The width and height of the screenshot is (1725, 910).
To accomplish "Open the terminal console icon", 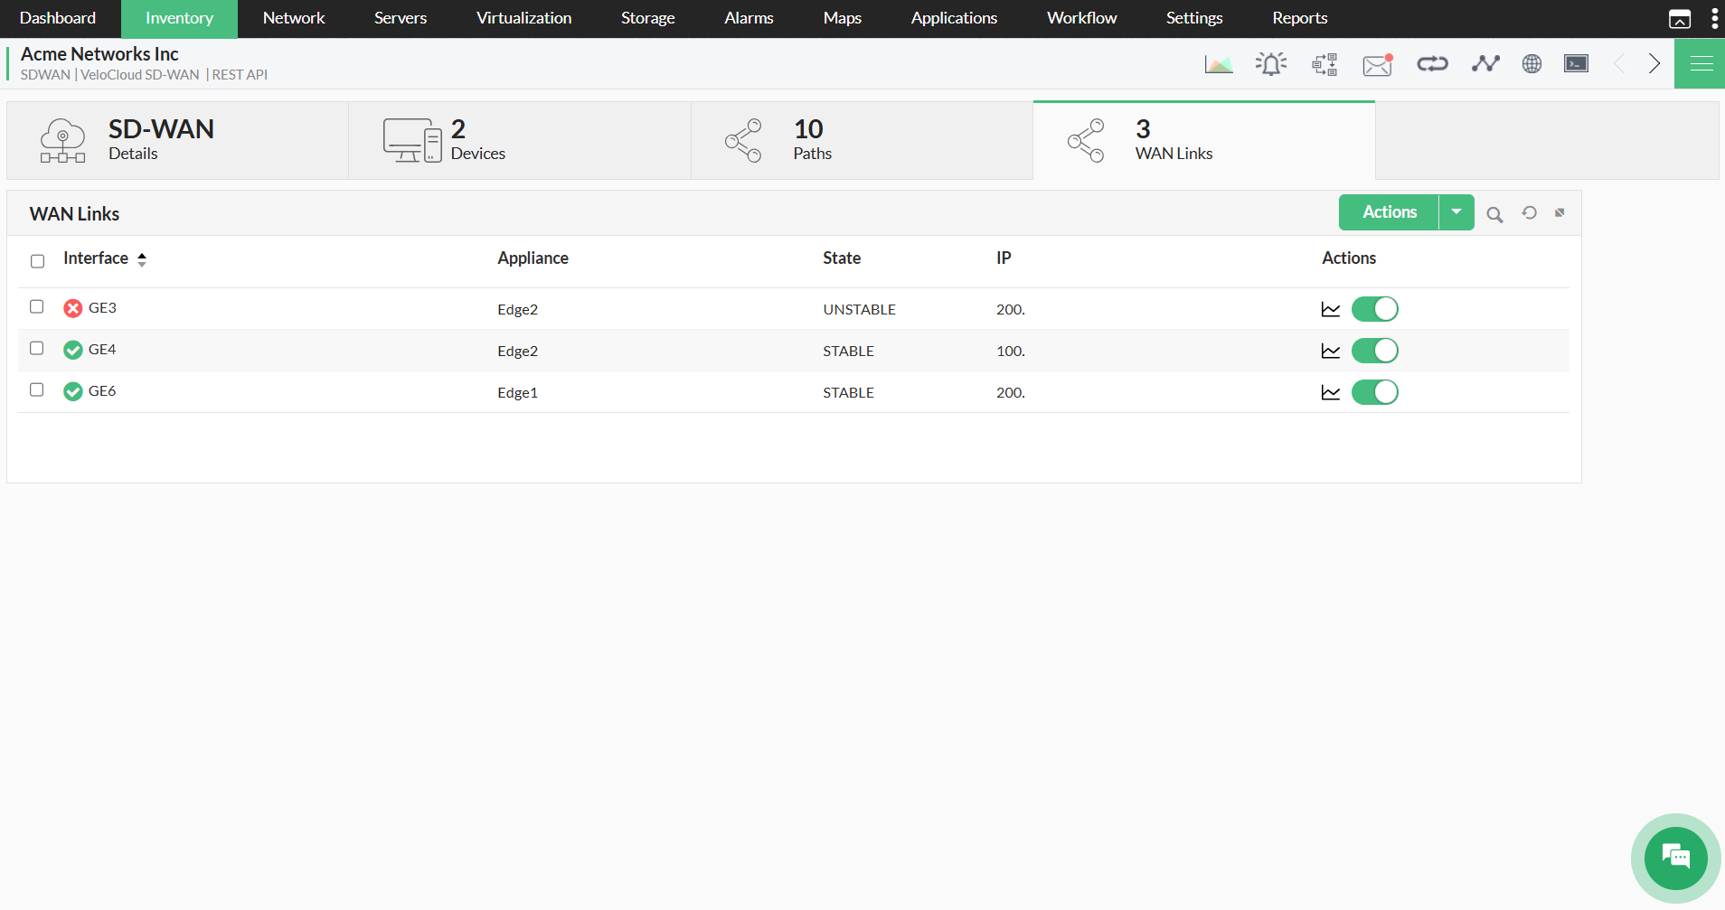I will point(1577,63).
